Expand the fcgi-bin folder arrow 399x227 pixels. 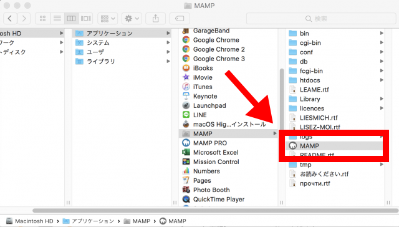[382, 70]
